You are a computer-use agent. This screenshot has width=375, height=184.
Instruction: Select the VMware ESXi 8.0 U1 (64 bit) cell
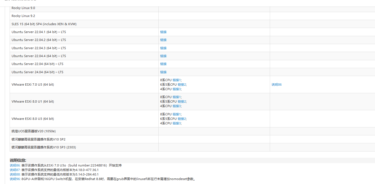[84, 101]
